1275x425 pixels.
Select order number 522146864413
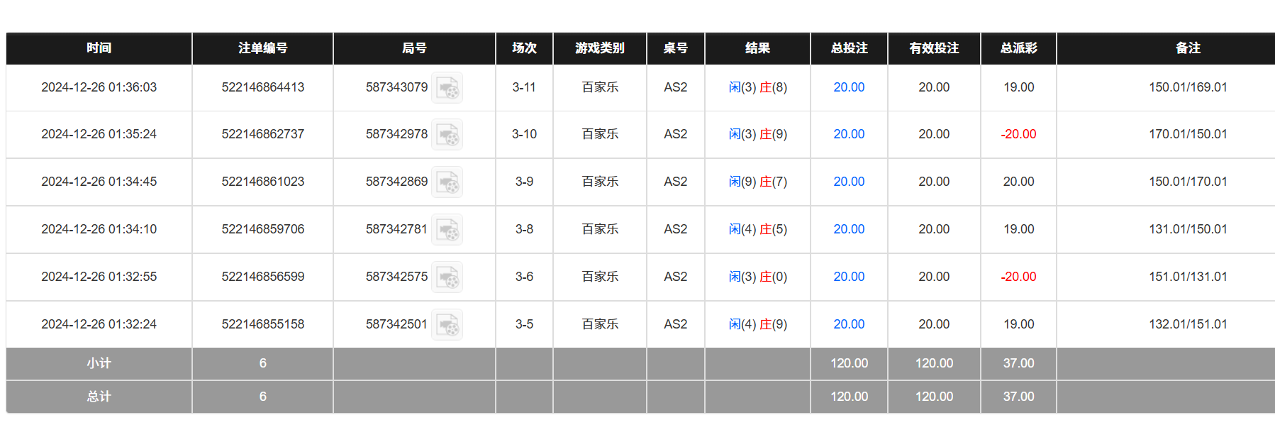262,87
